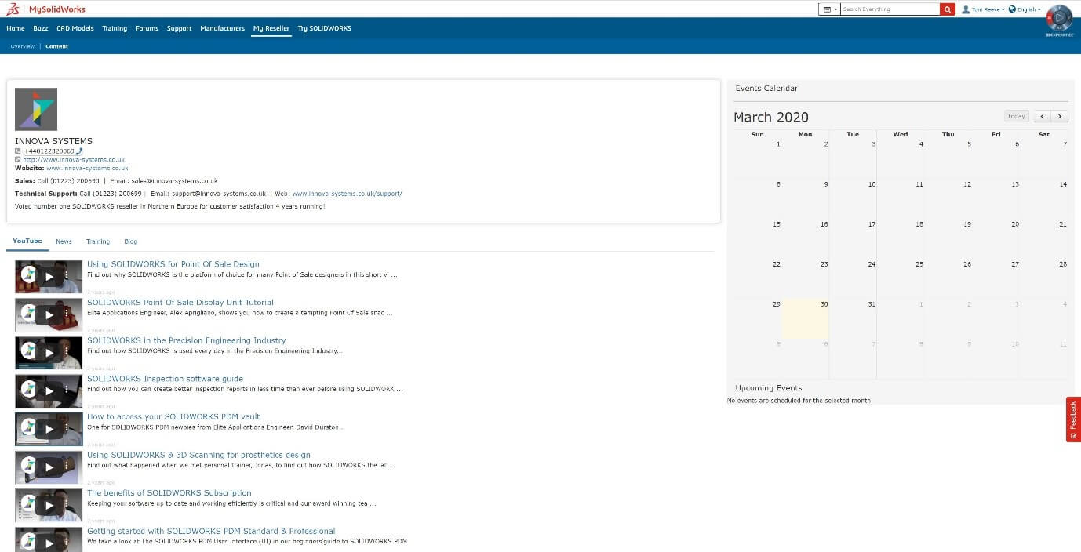Open 'Using SOLIDWORKS for Point Of Sale Design'

tap(173, 264)
